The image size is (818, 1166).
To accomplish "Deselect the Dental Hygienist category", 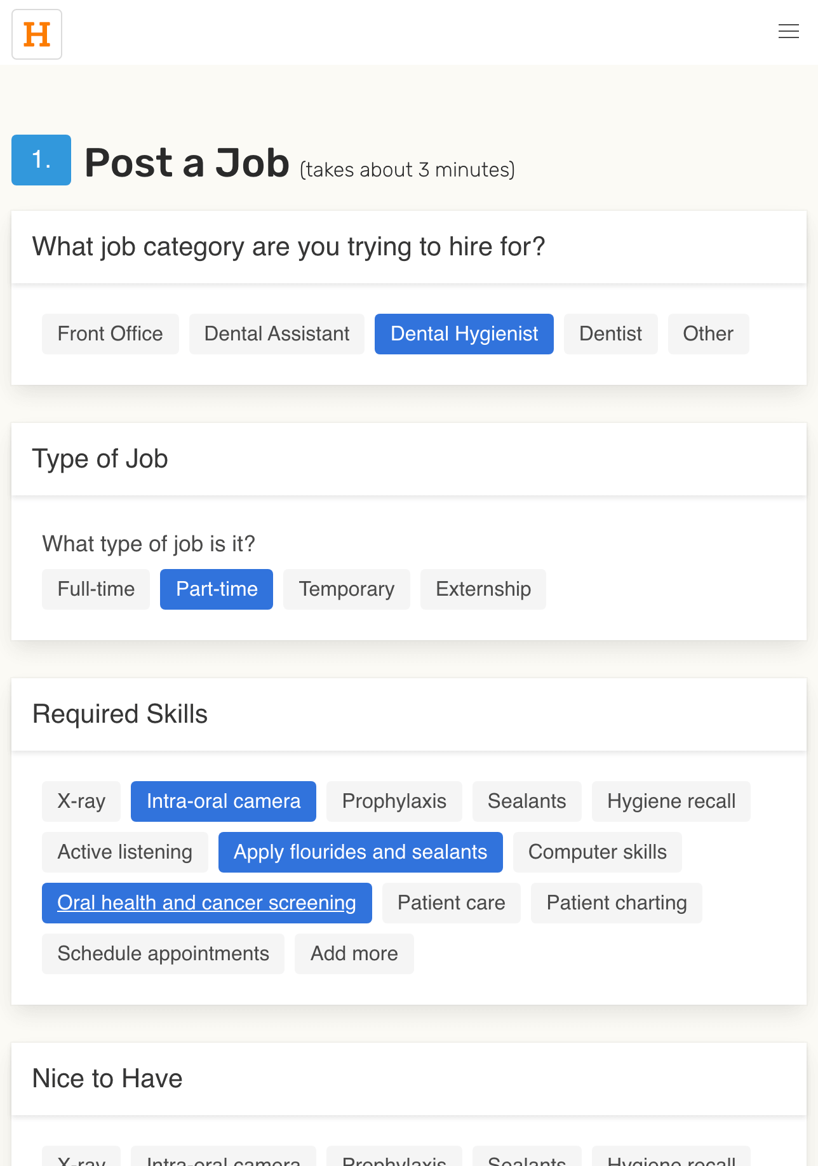I will click(464, 334).
